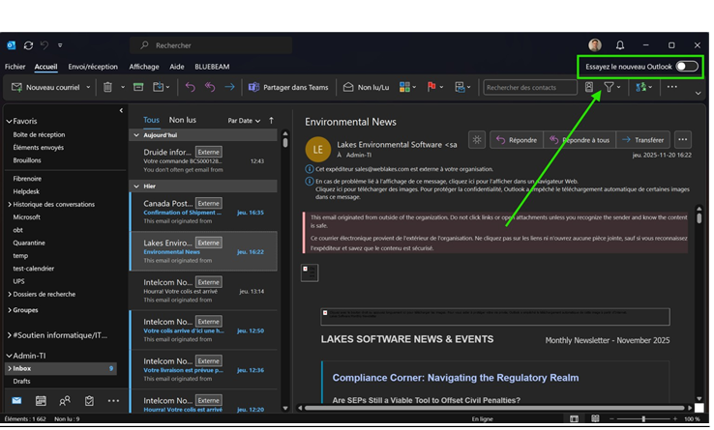Open the Customize Quick Access Toolbar dropdown

pos(60,45)
